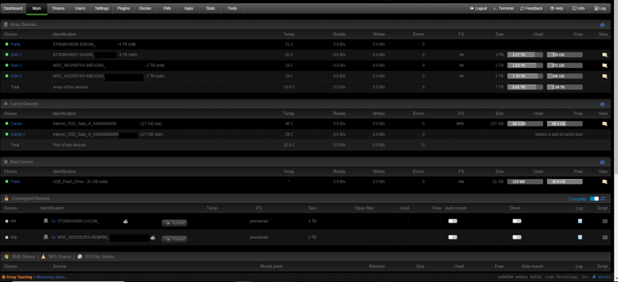Open the Tools tab
618x282 pixels.
232,8
